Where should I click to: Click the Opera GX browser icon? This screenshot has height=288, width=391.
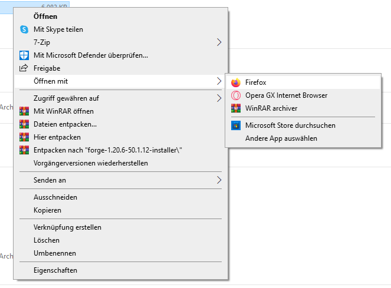pyautogui.click(x=236, y=95)
